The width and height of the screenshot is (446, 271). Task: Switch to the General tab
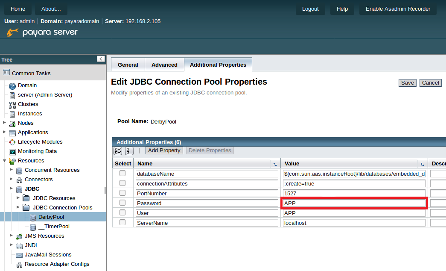(128, 65)
